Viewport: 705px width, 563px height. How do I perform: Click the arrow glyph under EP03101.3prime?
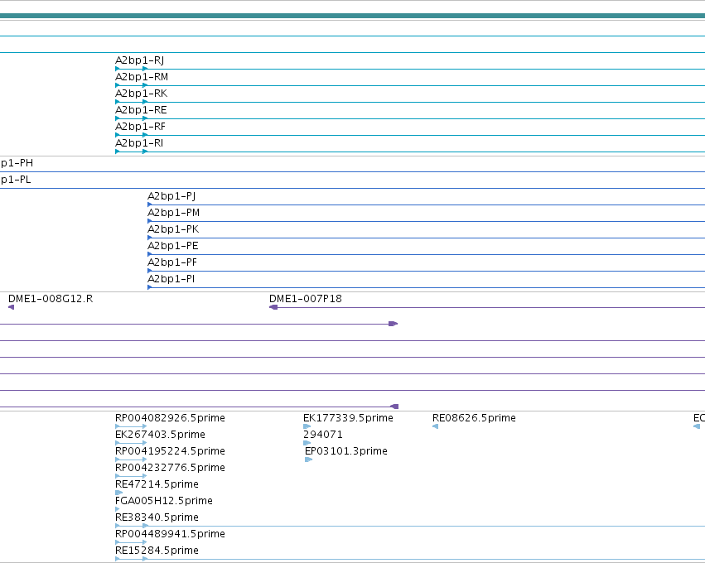308,460
